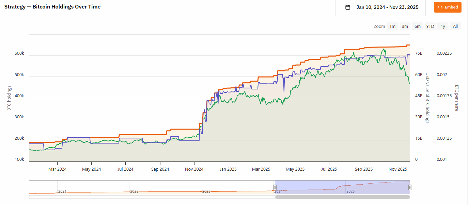Click the 15B USD axis value

(419, 138)
